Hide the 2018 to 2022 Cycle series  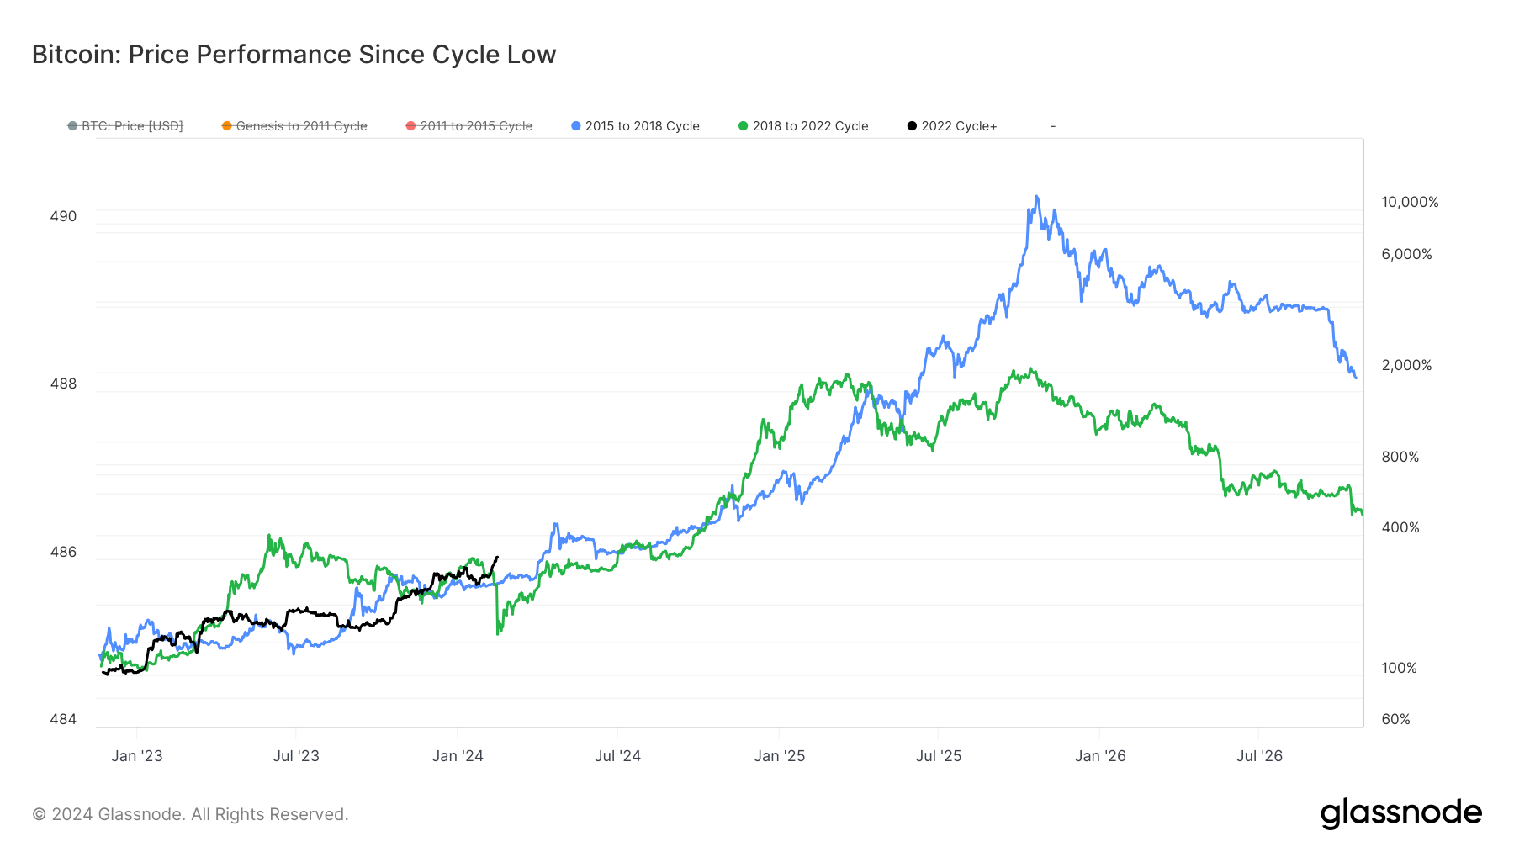point(810,126)
